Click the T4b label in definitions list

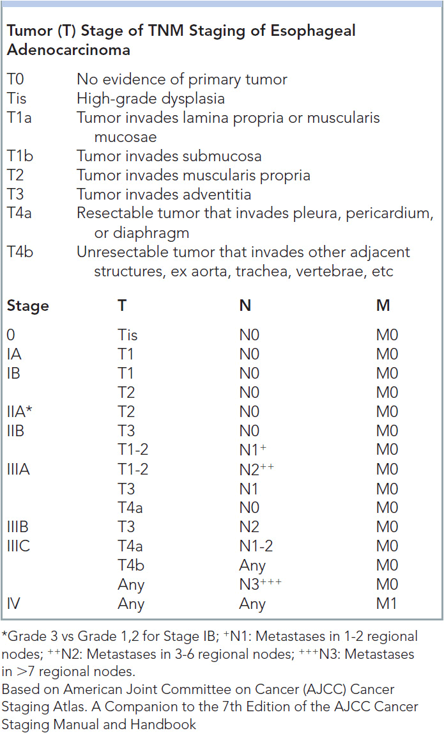(x=21, y=253)
